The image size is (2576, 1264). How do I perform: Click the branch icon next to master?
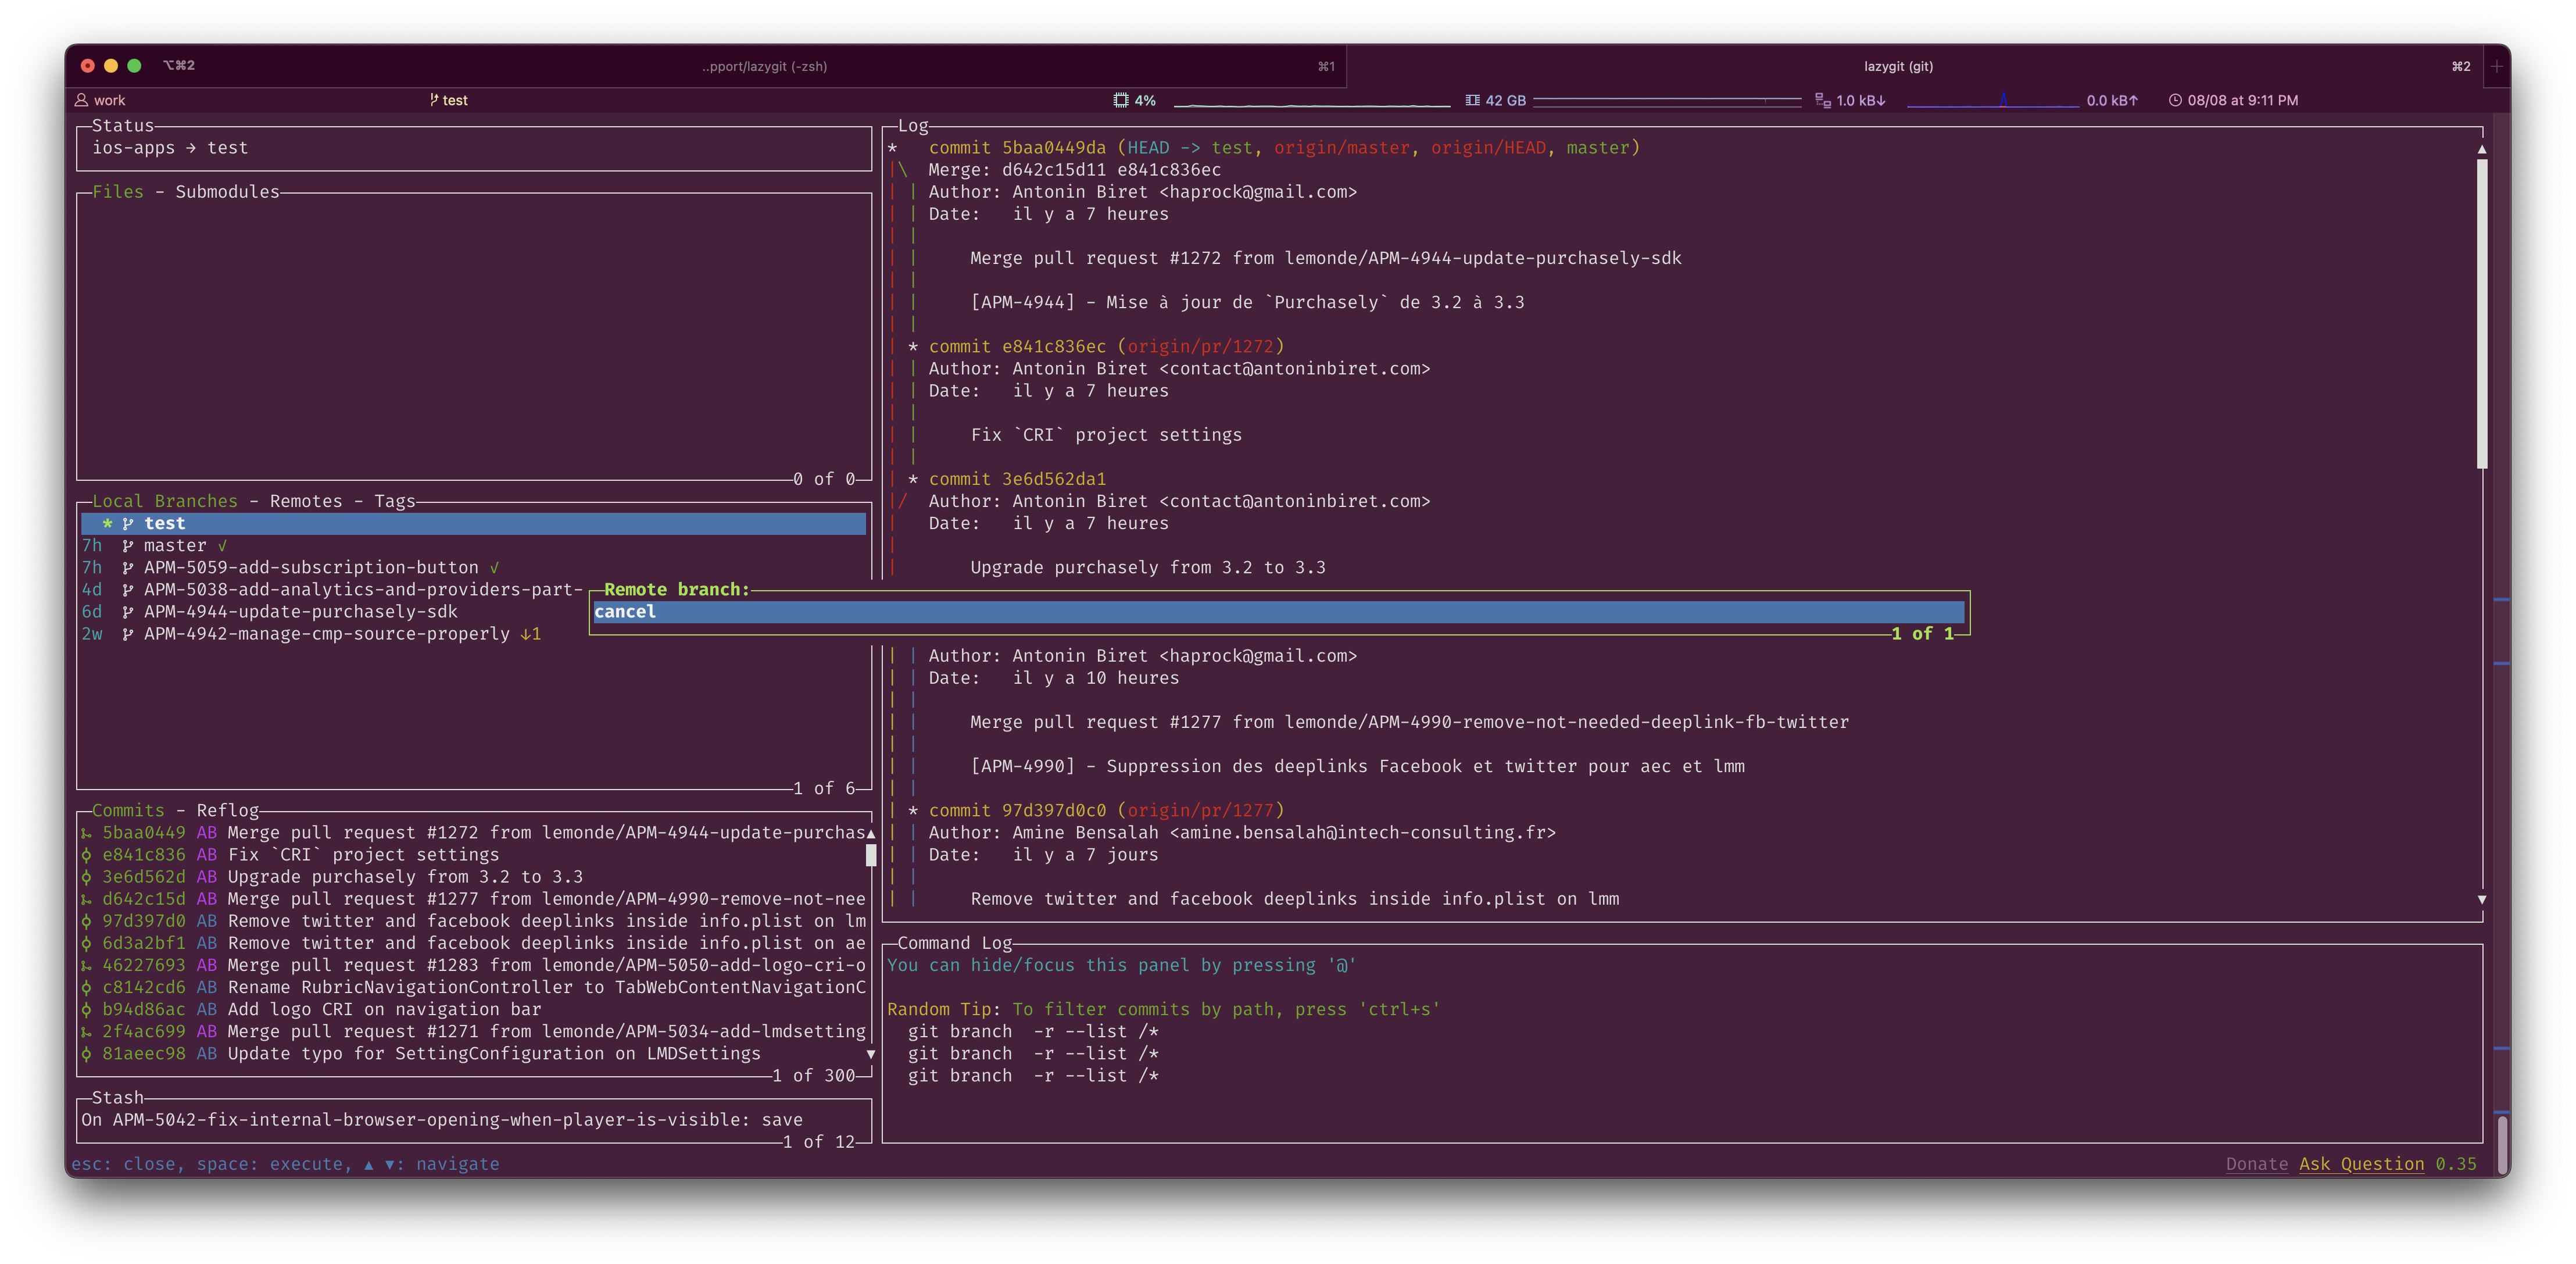[128, 546]
